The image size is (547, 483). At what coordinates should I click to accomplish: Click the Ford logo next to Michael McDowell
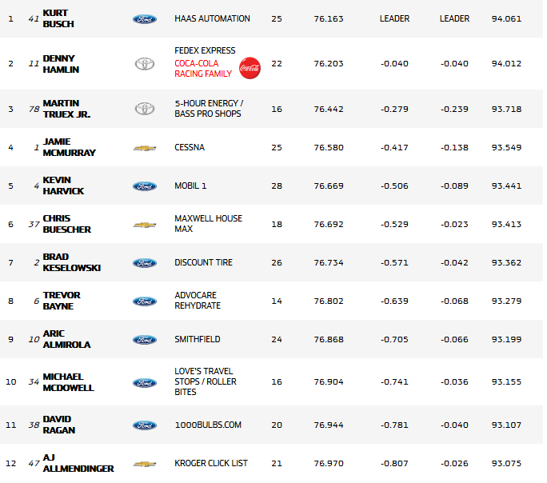click(144, 382)
